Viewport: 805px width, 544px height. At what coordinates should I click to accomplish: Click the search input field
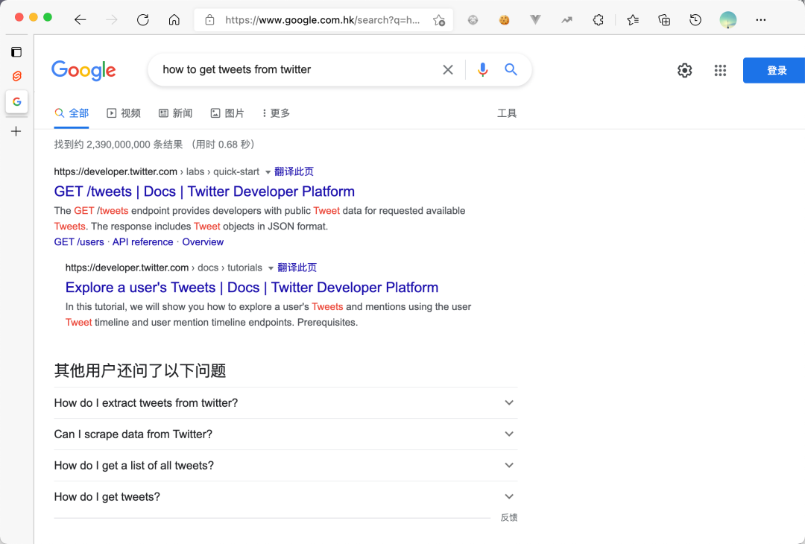pos(297,70)
